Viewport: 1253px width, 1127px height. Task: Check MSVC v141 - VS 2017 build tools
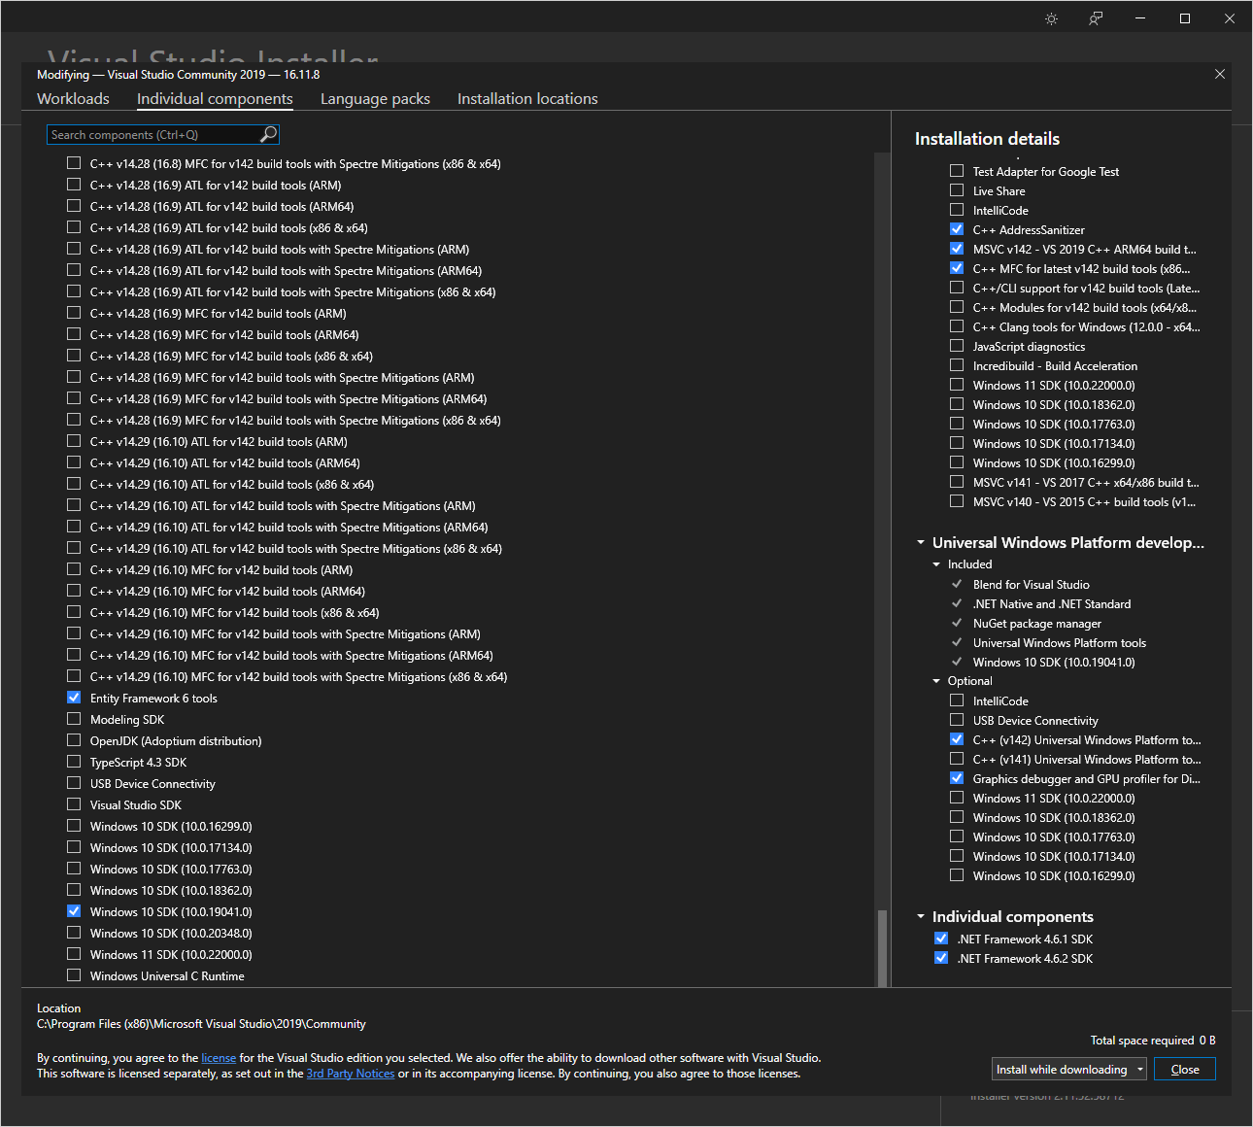pyautogui.click(x=957, y=482)
